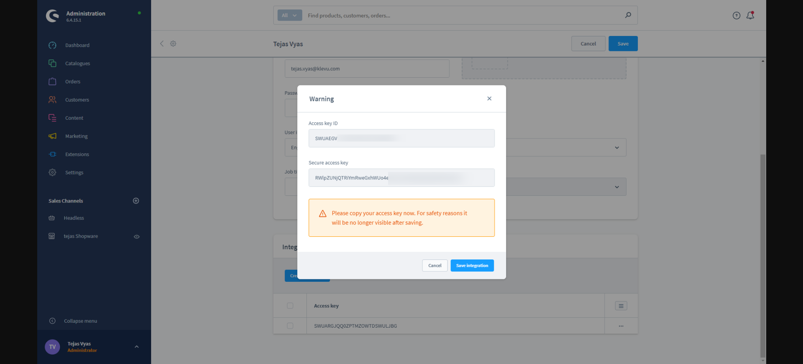
Task: Go back using the left arrow icon
Action: (x=162, y=44)
